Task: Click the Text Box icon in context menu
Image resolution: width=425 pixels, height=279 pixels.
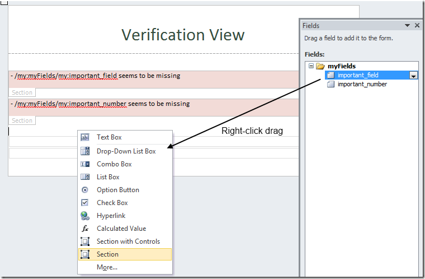Action: click(85, 137)
